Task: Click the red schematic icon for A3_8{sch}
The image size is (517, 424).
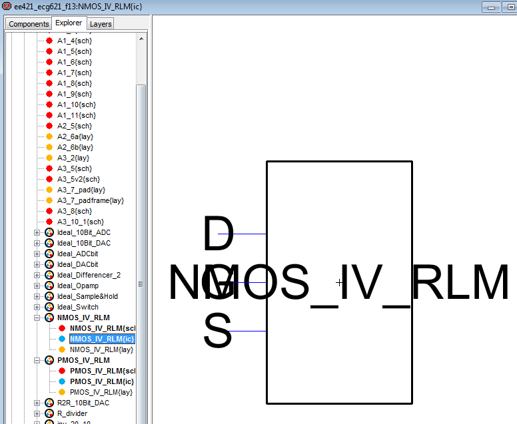Action: (x=49, y=211)
